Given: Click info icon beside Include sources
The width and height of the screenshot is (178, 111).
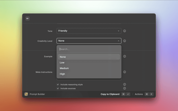Looking at the screenshot, I should 125,88.
